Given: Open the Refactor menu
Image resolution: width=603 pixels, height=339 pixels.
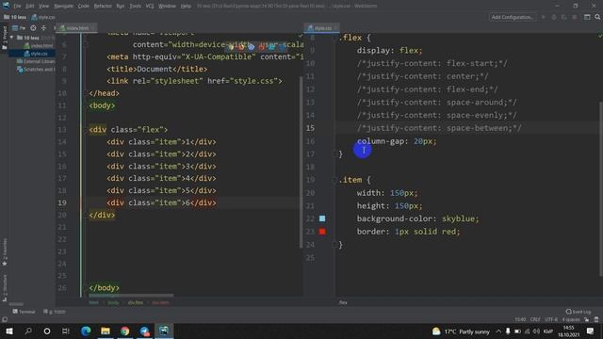Looking at the screenshot, I should [103, 6].
